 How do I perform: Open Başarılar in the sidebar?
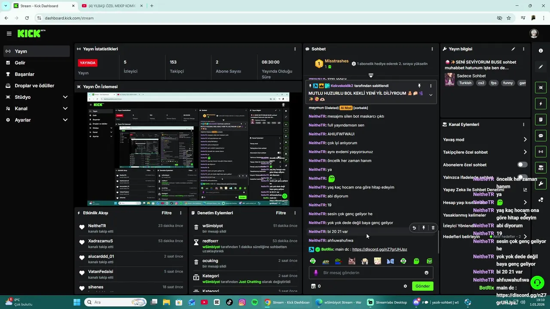(37, 74)
